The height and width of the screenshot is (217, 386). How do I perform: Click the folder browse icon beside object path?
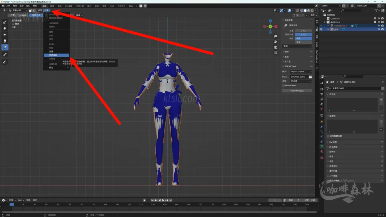[311, 77]
